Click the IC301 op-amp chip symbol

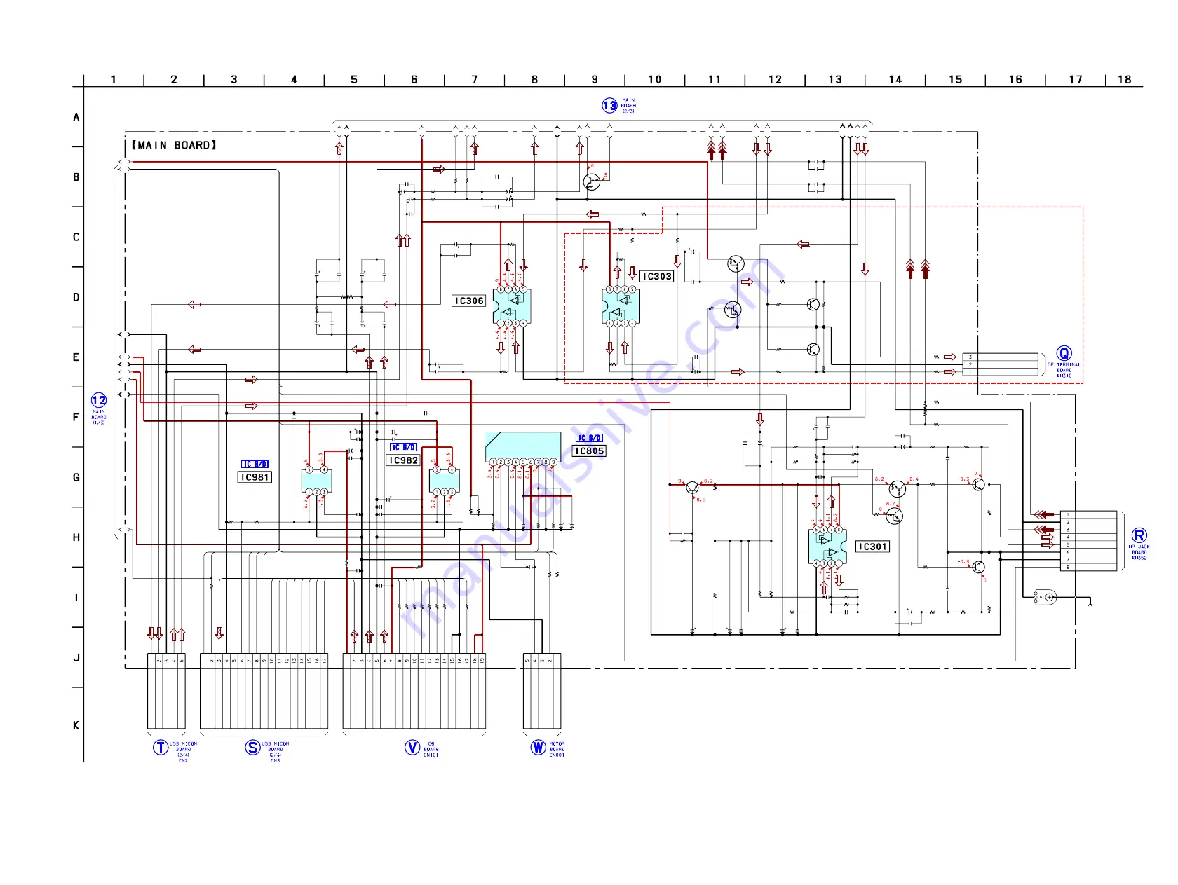click(x=827, y=547)
